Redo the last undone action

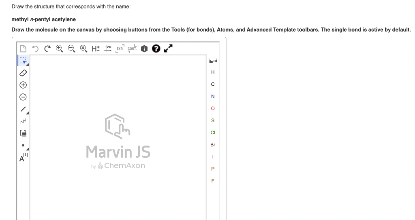pos(47,49)
